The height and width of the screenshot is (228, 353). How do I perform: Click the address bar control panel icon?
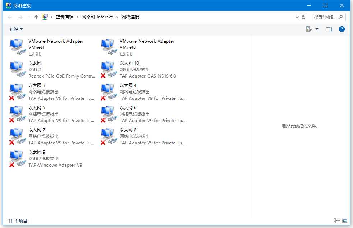(x=45, y=17)
